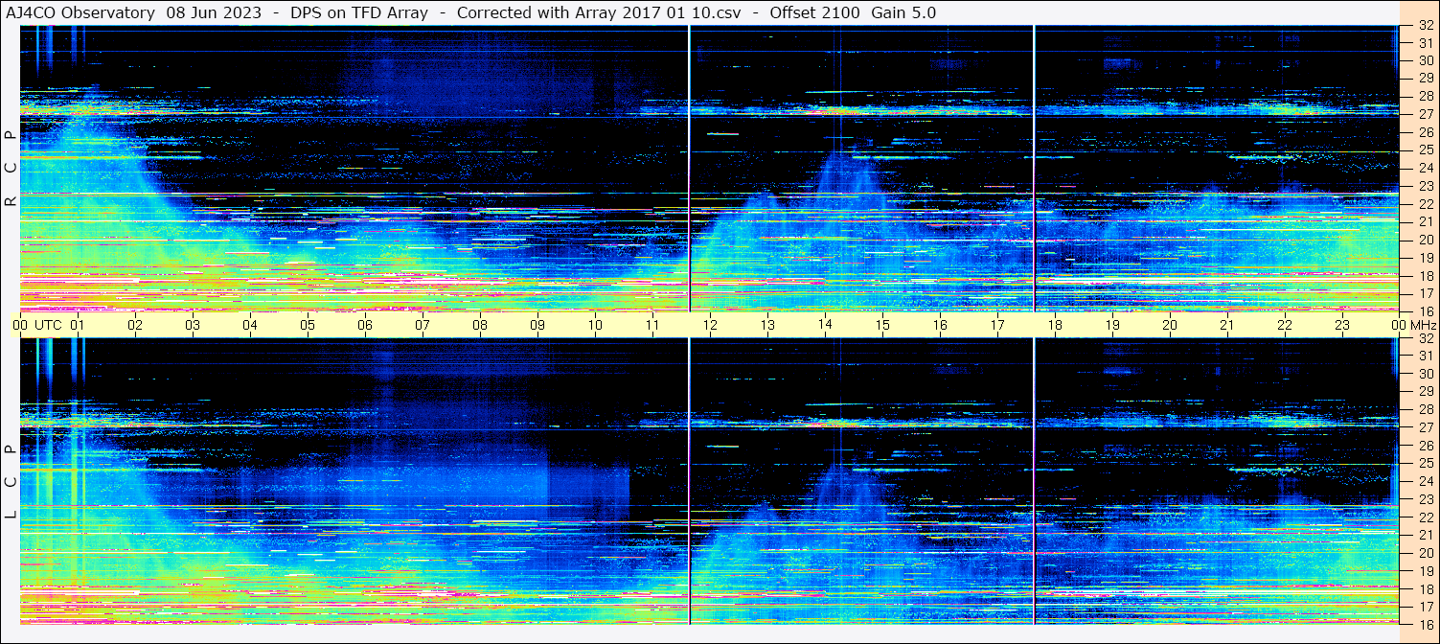This screenshot has height=644, width=1440.
Task: Select the 16 MHz label in lower panel
Action: tap(1425, 624)
